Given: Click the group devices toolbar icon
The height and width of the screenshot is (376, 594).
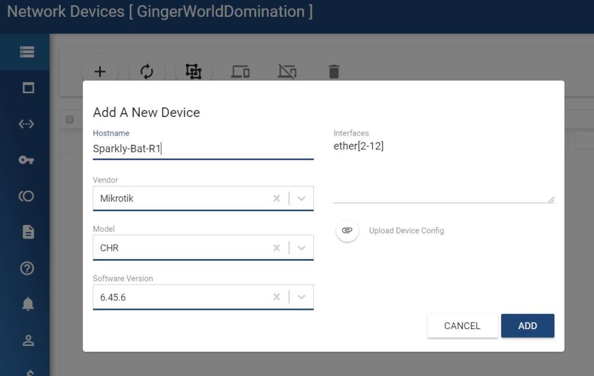Looking at the screenshot, I should tap(193, 71).
